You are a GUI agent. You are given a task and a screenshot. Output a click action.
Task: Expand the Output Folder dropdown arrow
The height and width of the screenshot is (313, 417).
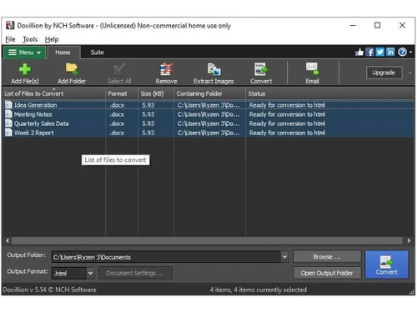click(284, 257)
